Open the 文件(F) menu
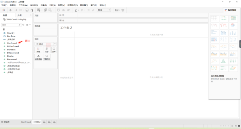The image size is (241, 129). [4, 5]
